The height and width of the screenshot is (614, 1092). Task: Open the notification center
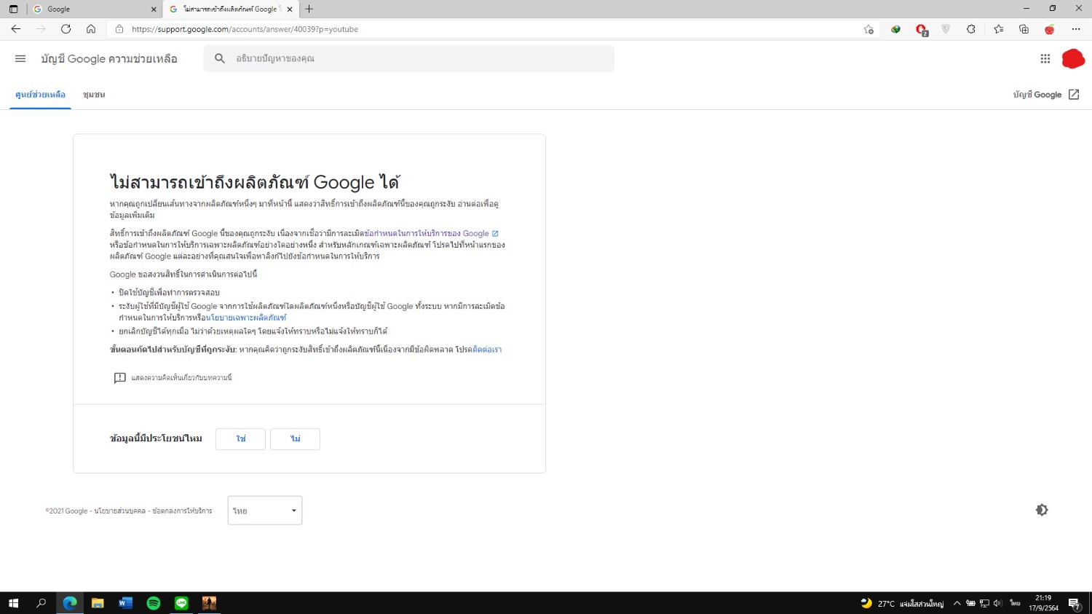pyautogui.click(x=1075, y=604)
